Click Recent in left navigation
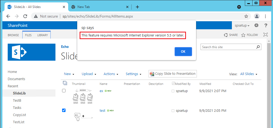This screenshot has width=273, height=128. [13, 86]
